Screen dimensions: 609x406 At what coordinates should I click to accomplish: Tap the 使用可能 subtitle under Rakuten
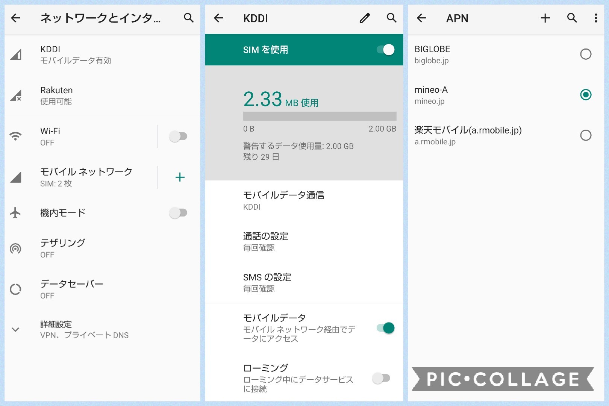click(56, 101)
